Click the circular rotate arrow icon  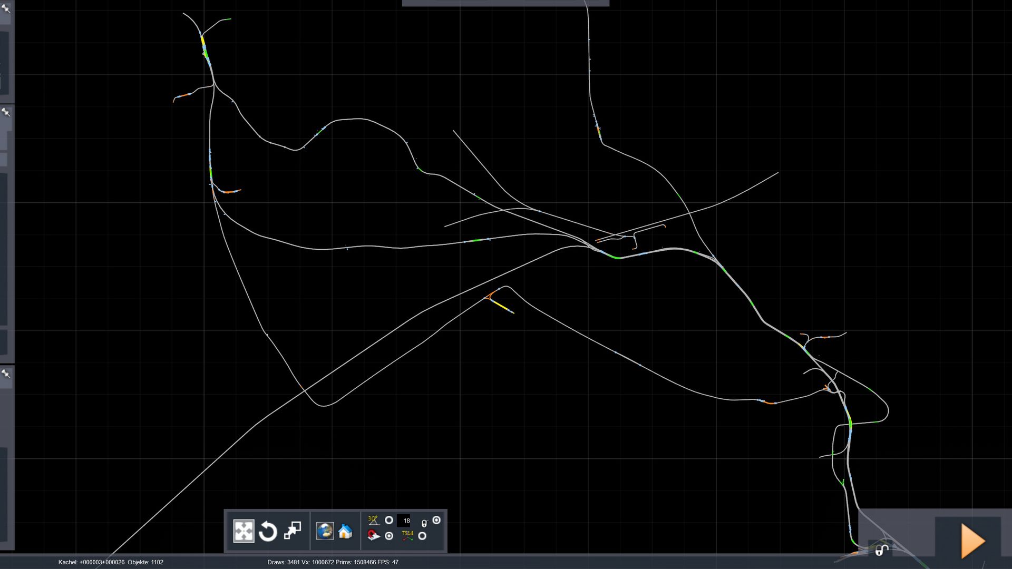coord(268,531)
